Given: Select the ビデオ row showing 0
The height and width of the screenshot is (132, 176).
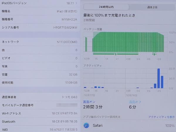Looking at the screenshot, I should point(40,58).
